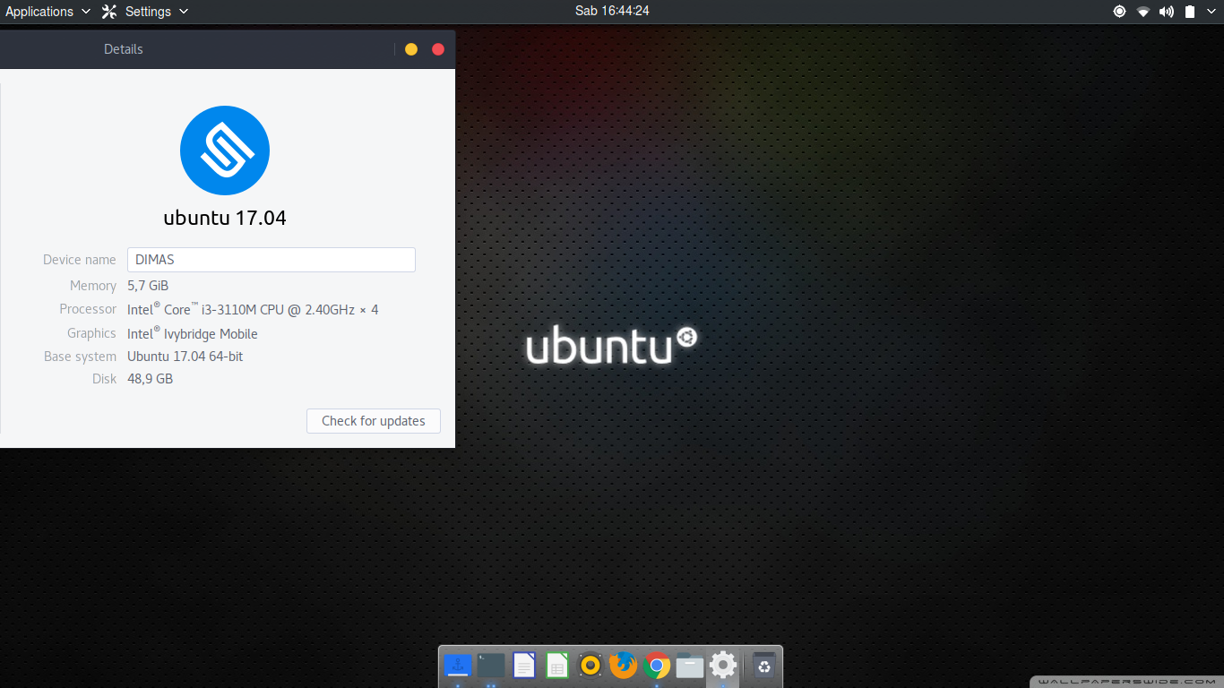Screen dimensions: 1224x688
Task: Click the Details window title text
Action: (x=124, y=49)
